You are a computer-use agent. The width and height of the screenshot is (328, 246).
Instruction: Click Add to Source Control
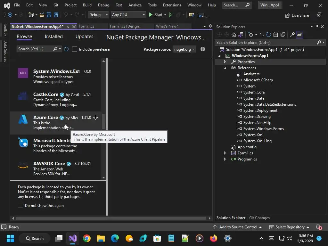tap(237, 227)
